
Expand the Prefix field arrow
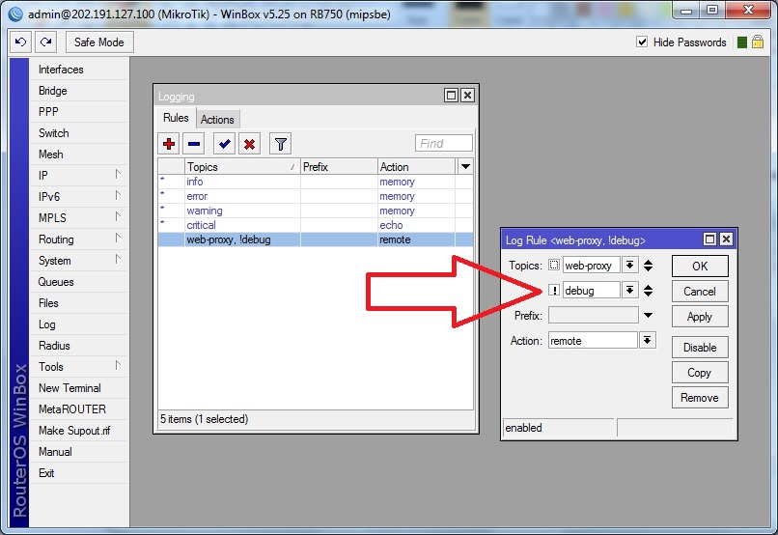[x=648, y=315]
